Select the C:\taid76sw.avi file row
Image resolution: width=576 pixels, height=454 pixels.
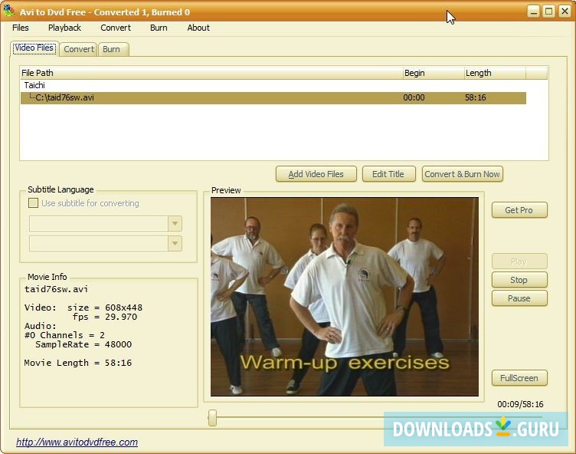(273, 98)
